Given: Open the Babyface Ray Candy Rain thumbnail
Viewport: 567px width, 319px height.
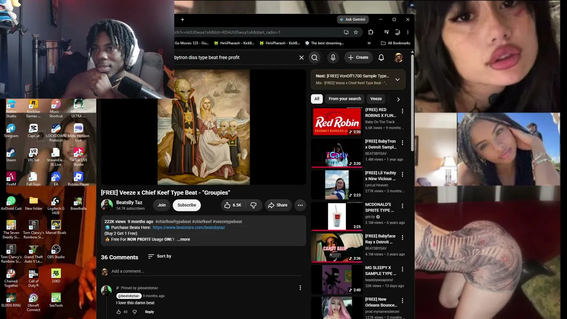Looking at the screenshot, I should (337, 248).
